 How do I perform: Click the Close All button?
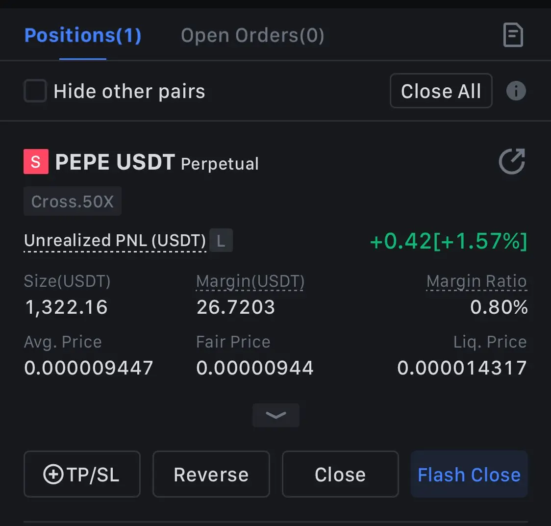pos(441,91)
